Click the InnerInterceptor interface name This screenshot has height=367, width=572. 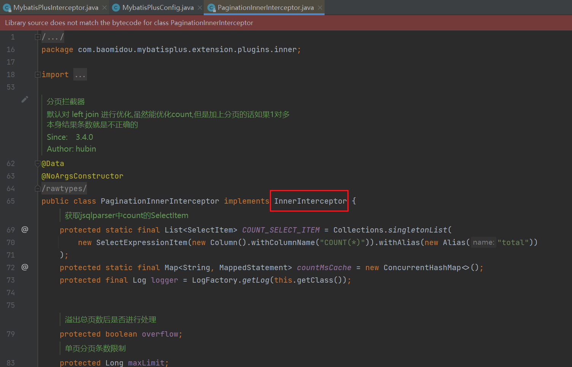click(x=310, y=201)
